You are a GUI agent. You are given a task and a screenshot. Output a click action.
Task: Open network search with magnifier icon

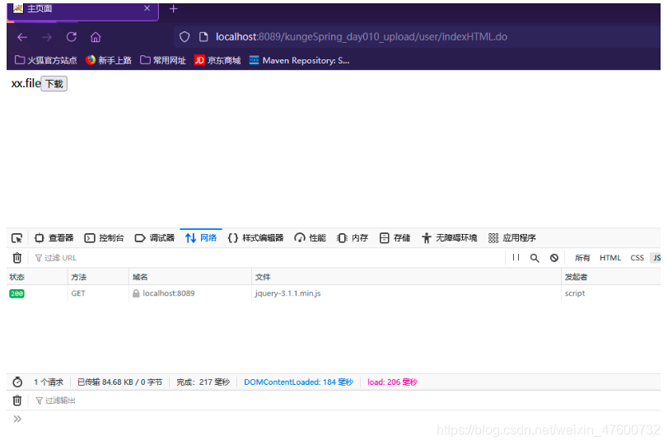(535, 258)
